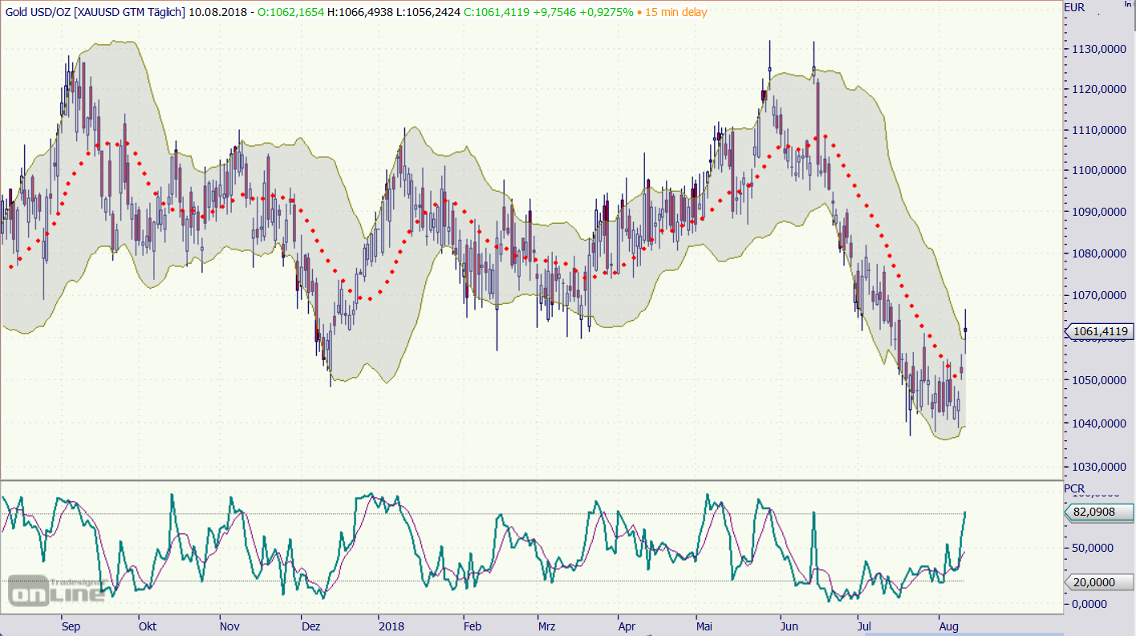Click the Nov label on the time axis
Image resolution: width=1136 pixels, height=636 pixels.
point(230,626)
